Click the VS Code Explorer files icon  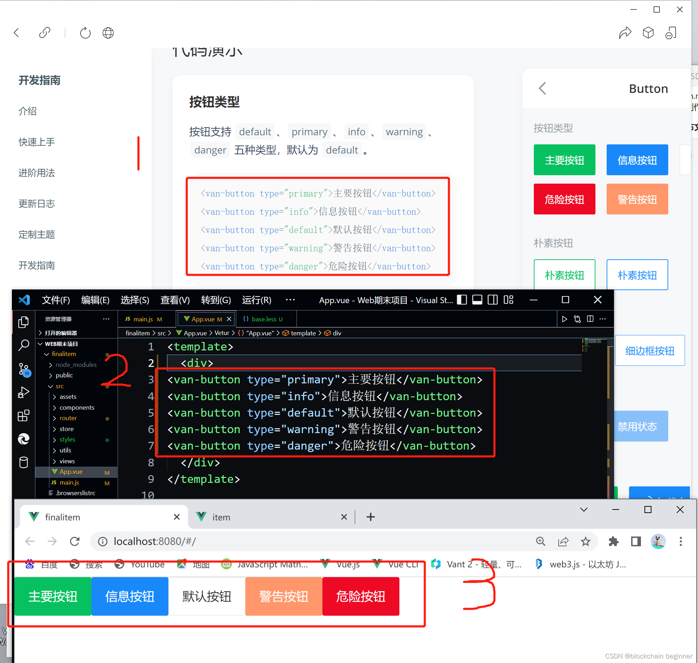point(24,322)
